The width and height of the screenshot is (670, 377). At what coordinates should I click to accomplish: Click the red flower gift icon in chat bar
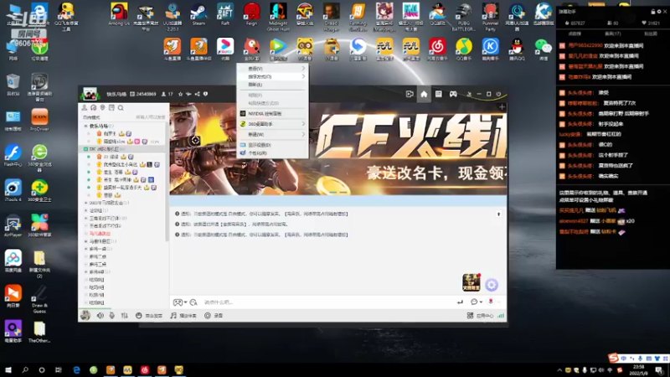pos(491,302)
